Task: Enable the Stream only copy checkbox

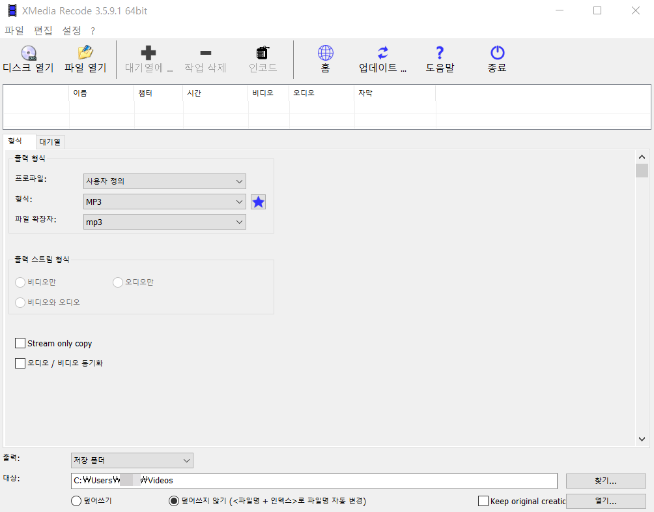Action: 20,343
